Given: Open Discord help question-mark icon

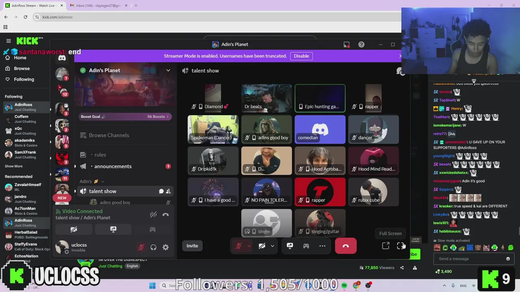Looking at the screenshot, I should tap(361, 45).
